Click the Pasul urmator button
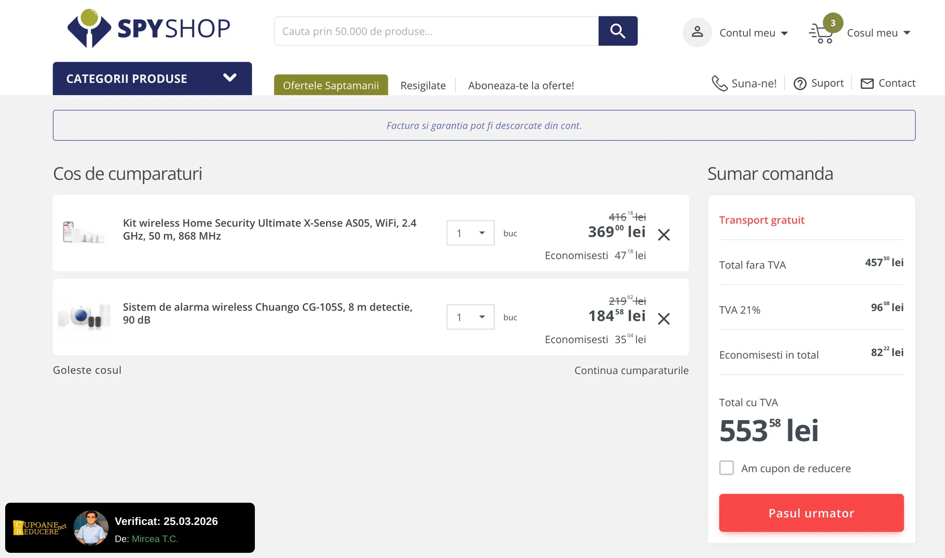The width and height of the screenshot is (945, 558). 811,513
